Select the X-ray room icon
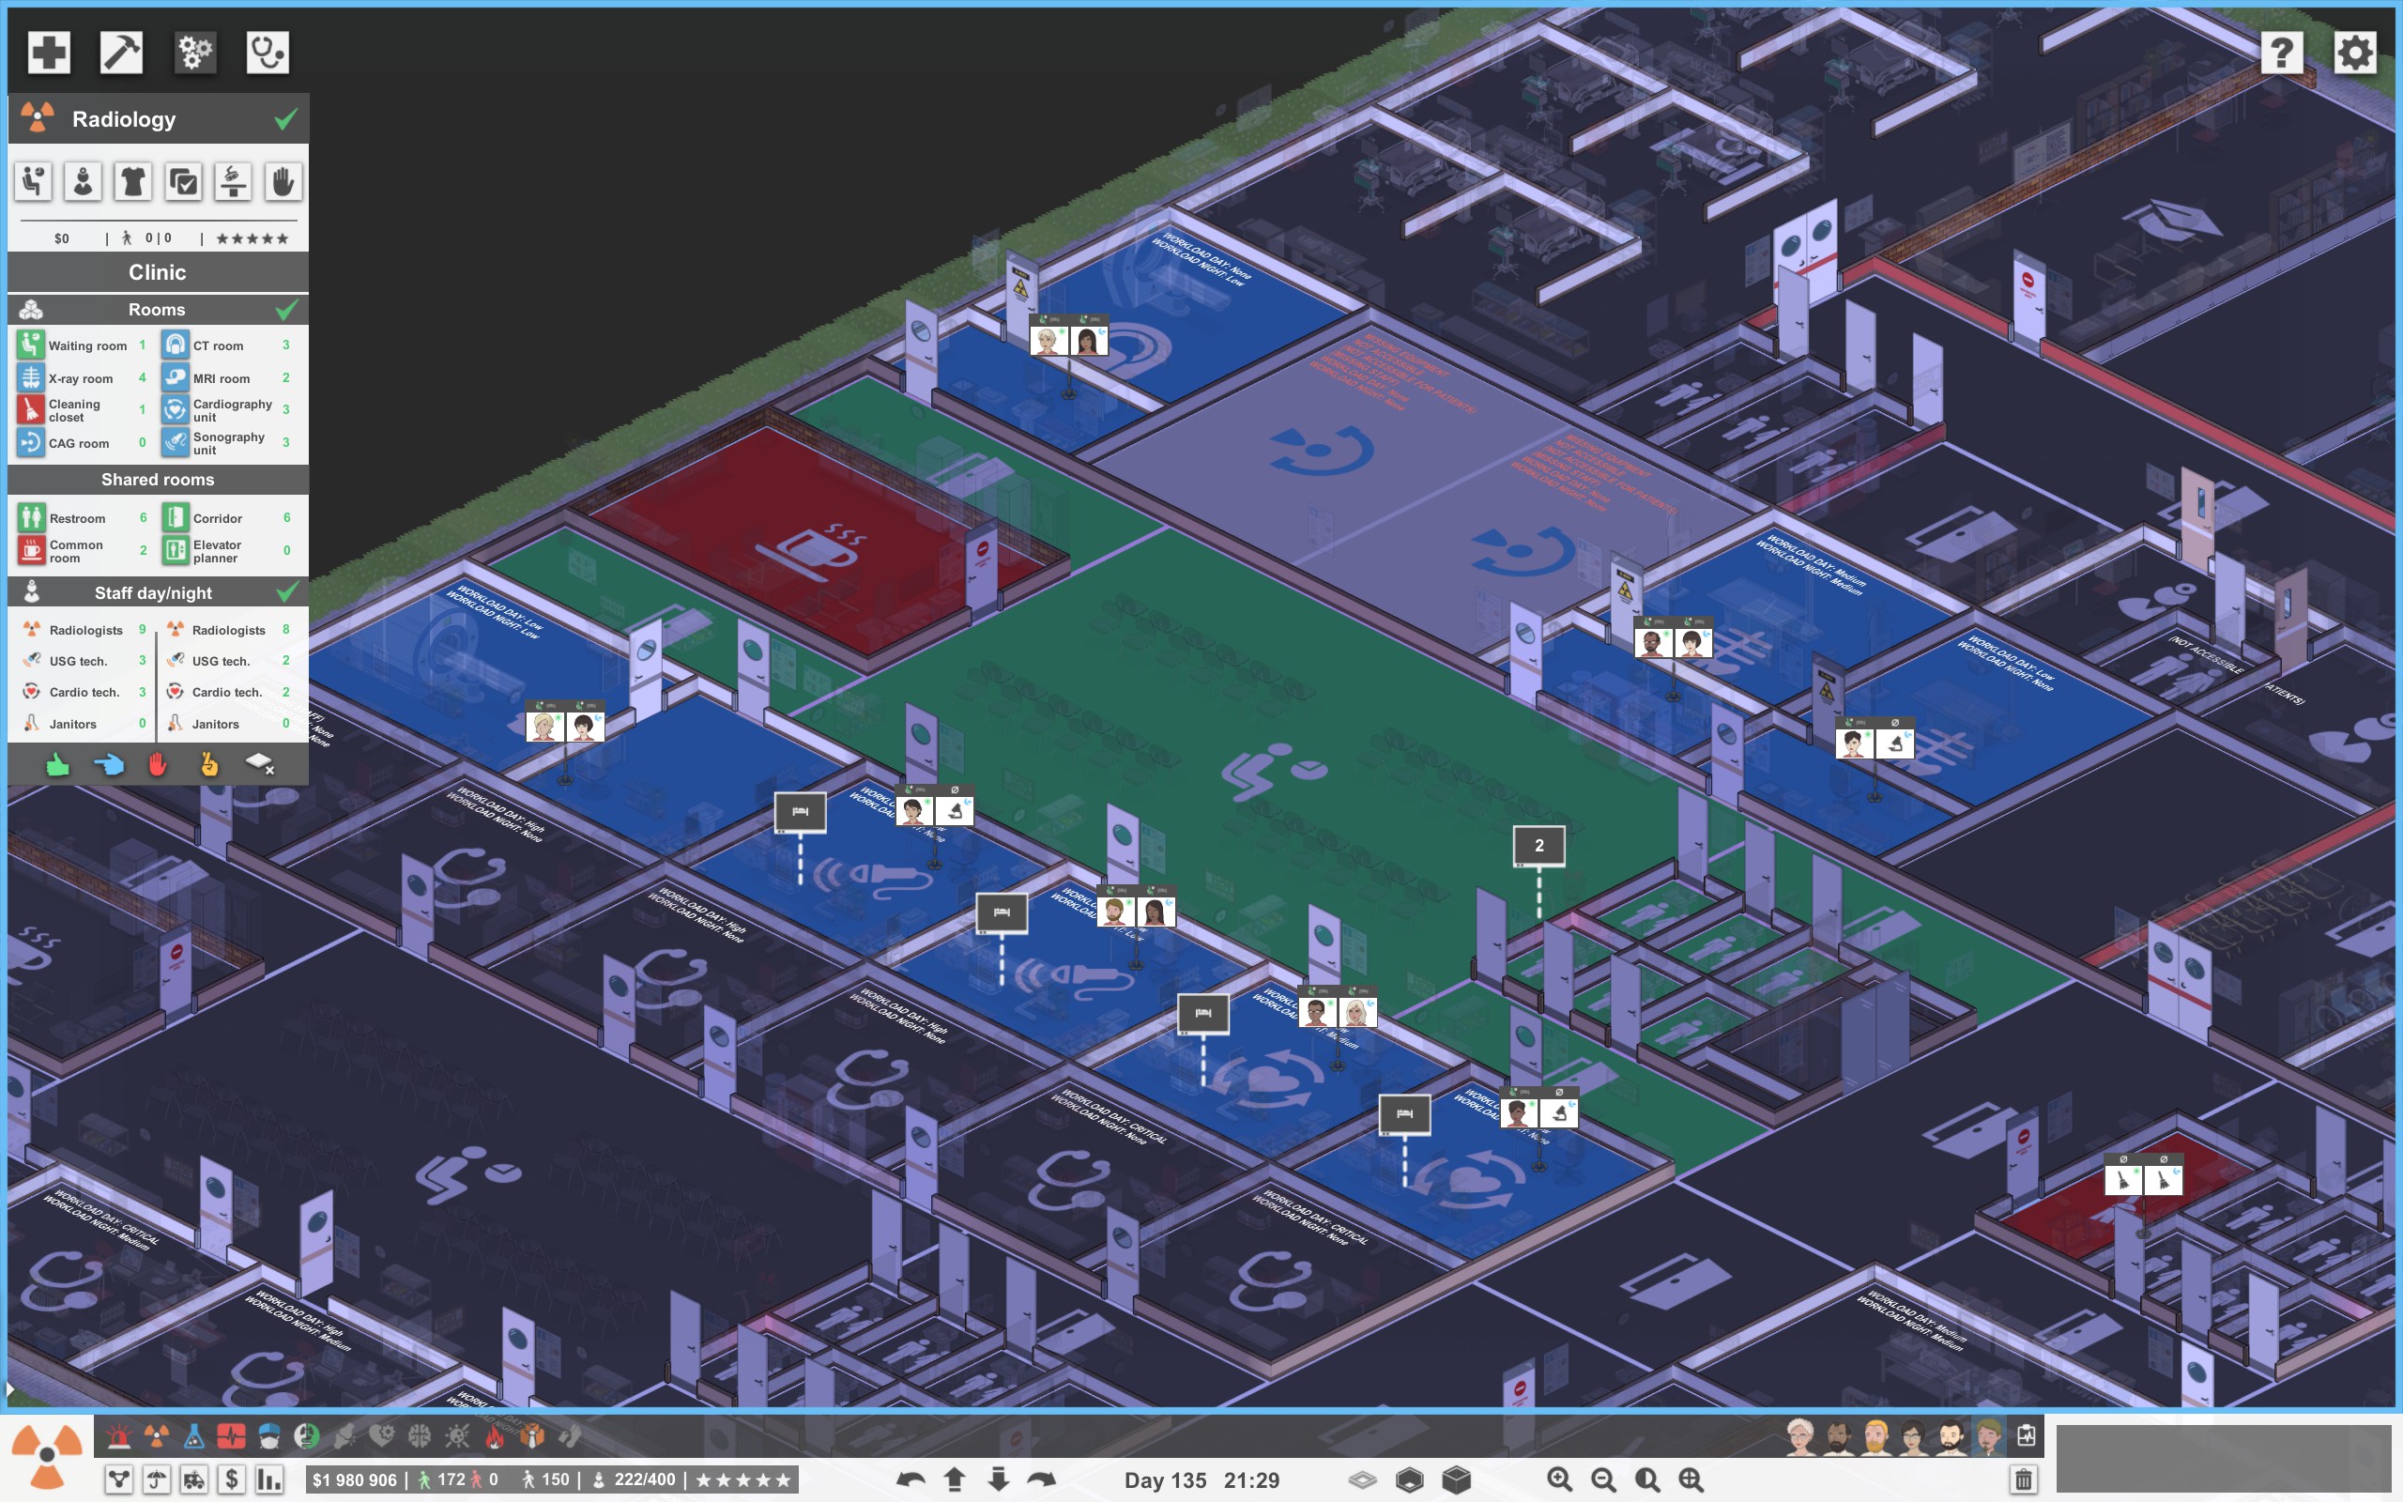This screenshot has height=1502, width=2403. tap(31, 377)
